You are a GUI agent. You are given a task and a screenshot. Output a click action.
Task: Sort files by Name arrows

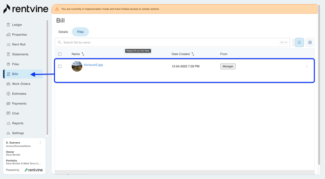click(83, 54)
